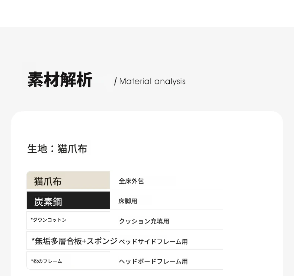Select the *ダウンコットン cell
The image size is (294, 276).
click(x=68, y=220)
